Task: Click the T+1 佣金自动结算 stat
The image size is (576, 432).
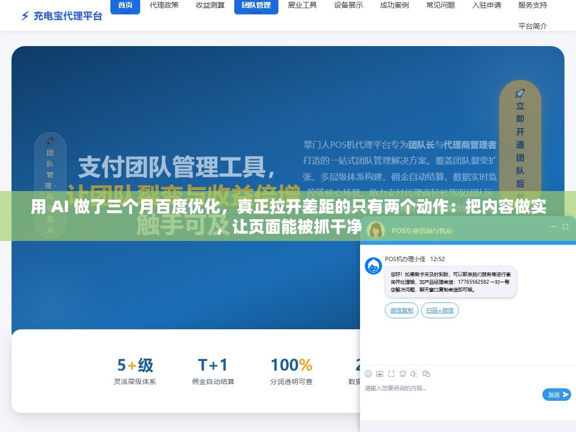Action: point(213,371)
